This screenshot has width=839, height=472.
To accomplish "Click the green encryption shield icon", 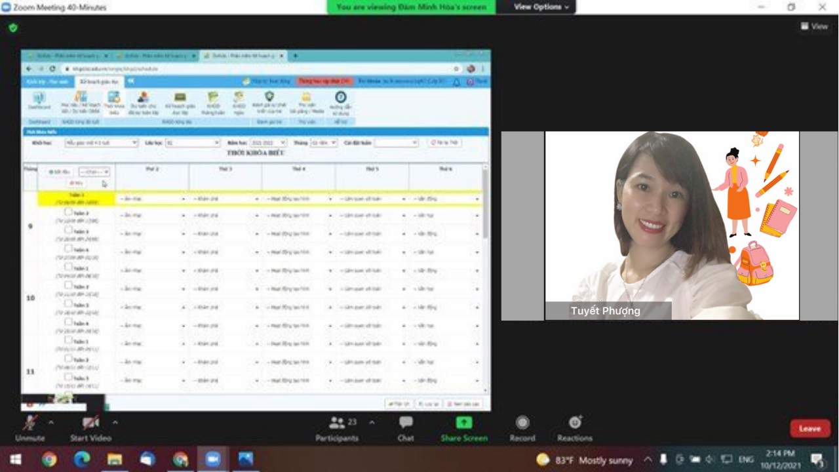I will pyautogui.click(x=12, y=28).
